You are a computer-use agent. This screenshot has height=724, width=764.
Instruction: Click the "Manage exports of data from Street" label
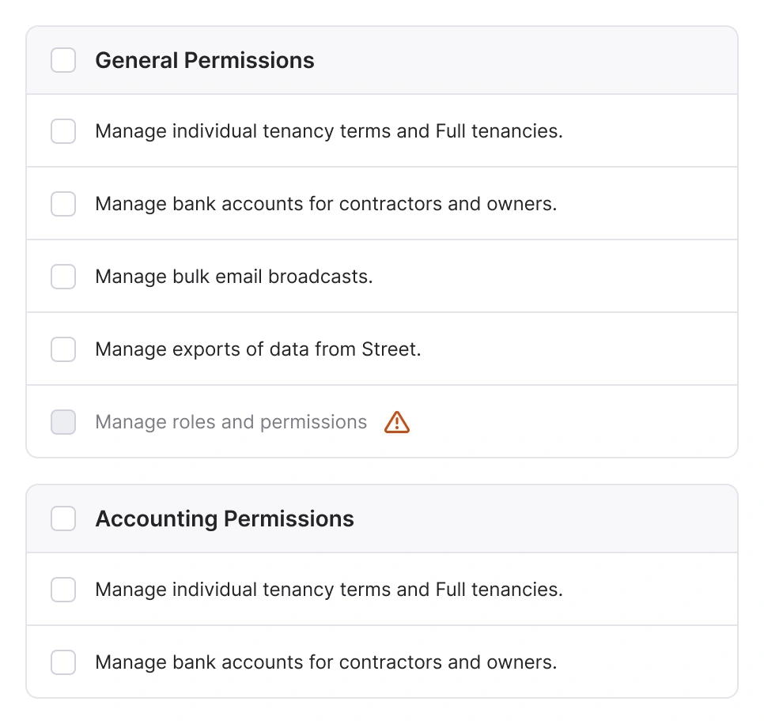click(258, 349)
